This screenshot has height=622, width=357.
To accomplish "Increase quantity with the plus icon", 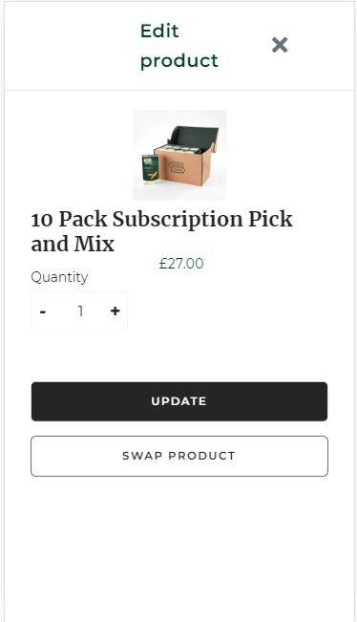I will 115,311.
